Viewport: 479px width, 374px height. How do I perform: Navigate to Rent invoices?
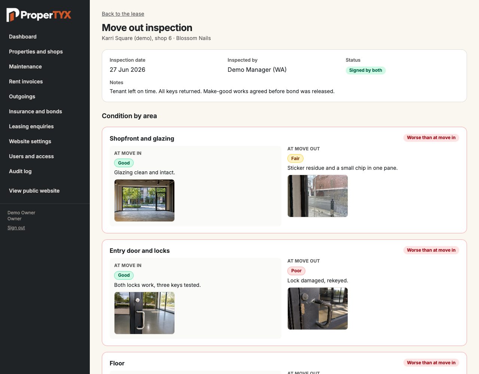26,82
